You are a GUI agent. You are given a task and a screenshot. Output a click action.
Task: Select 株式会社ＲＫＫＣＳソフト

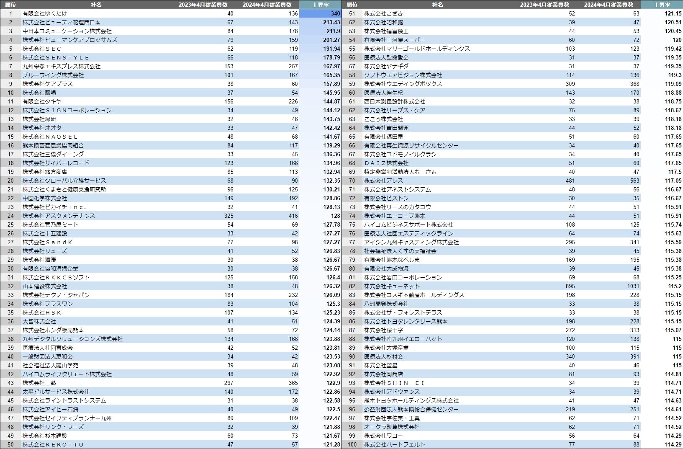click(x=56, y=277)
